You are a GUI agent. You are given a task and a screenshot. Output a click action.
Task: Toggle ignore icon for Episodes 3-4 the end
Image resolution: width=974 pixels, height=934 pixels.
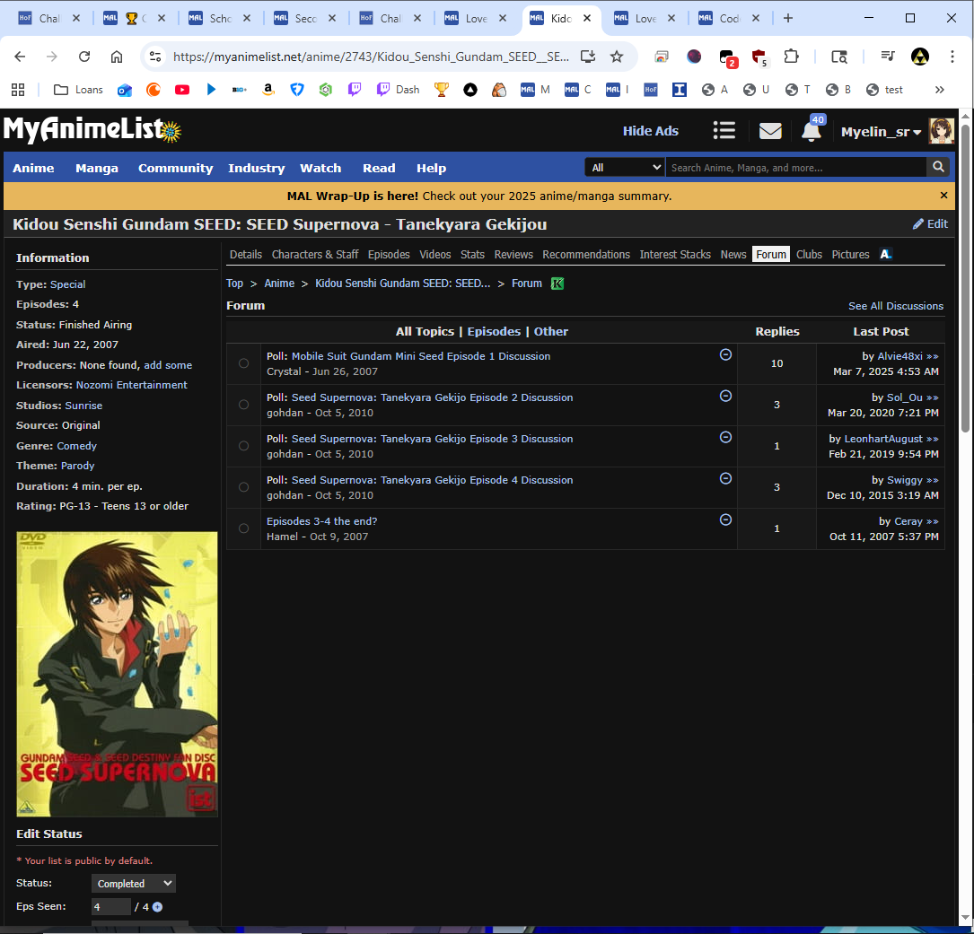click(x=725, y=519)
